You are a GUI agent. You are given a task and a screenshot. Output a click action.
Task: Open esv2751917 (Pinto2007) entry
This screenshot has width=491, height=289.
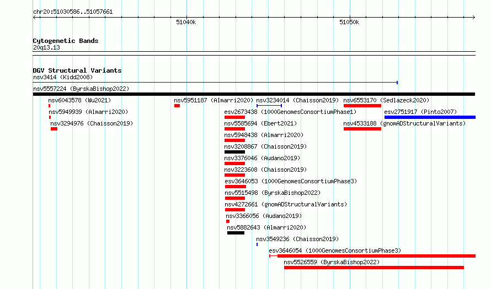coord(420,112)
